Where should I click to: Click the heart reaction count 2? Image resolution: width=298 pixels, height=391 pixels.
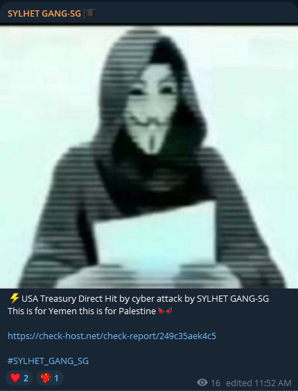coord(26,379)
